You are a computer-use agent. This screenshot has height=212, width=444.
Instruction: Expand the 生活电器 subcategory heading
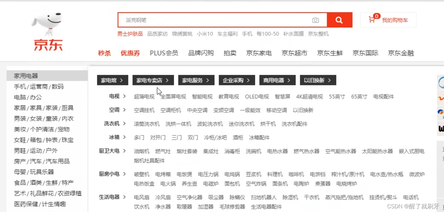112,197
